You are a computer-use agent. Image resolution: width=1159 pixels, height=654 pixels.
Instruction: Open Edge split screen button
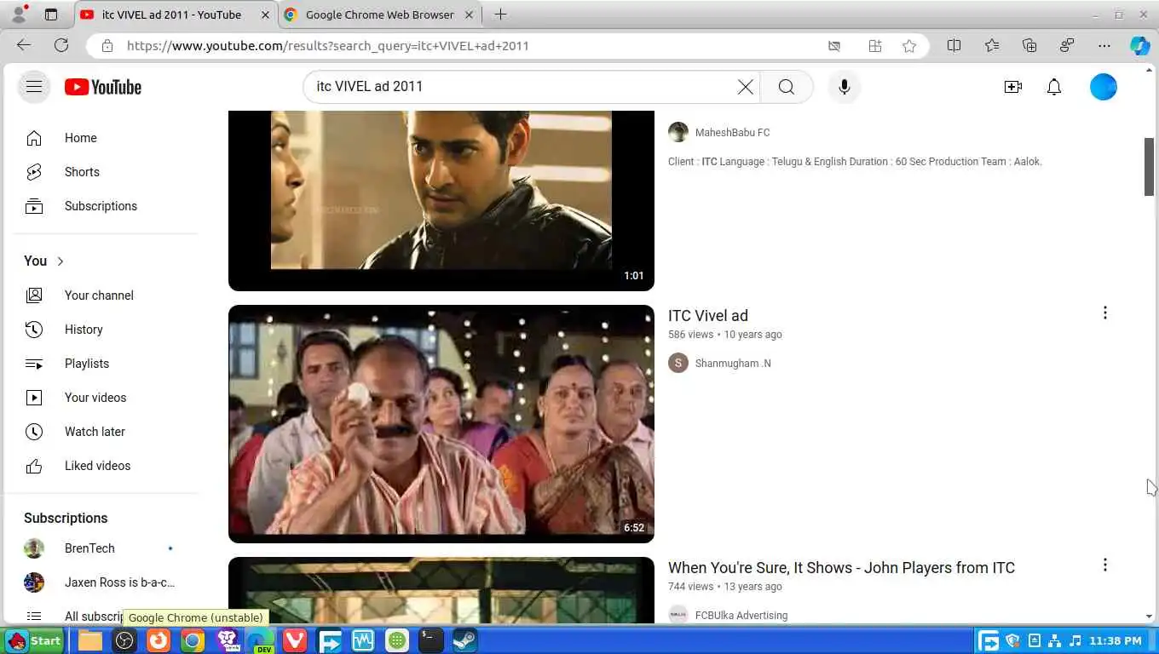954,46
